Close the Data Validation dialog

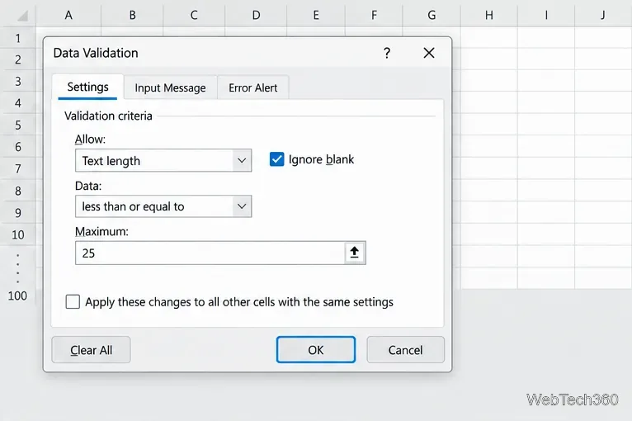[x=429, y=53]
